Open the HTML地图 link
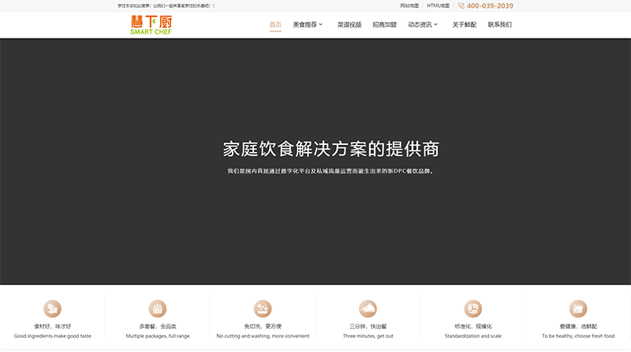This screenshot has height=352, width=631. point(438,6)
